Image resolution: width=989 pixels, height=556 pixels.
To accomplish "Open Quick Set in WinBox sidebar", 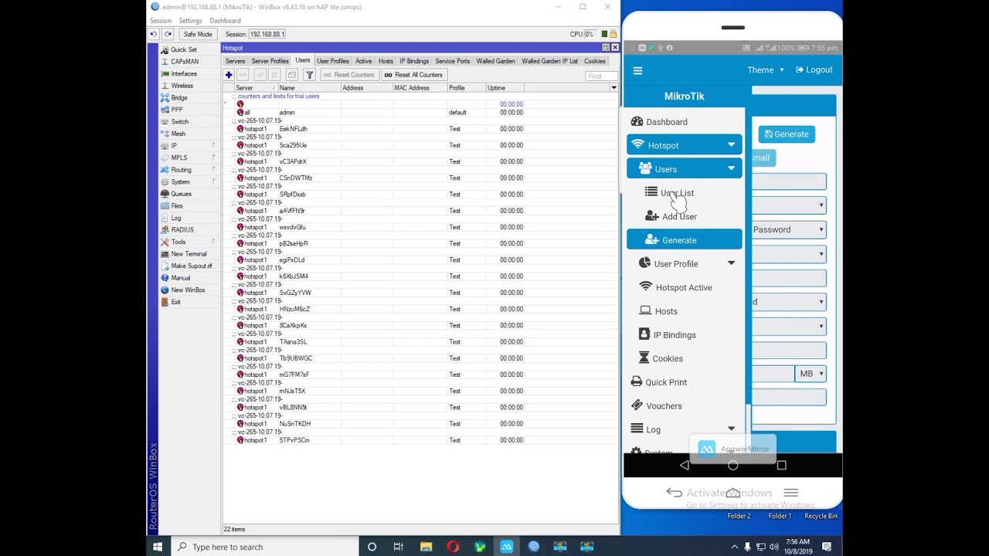I will (x=184, y=49).
